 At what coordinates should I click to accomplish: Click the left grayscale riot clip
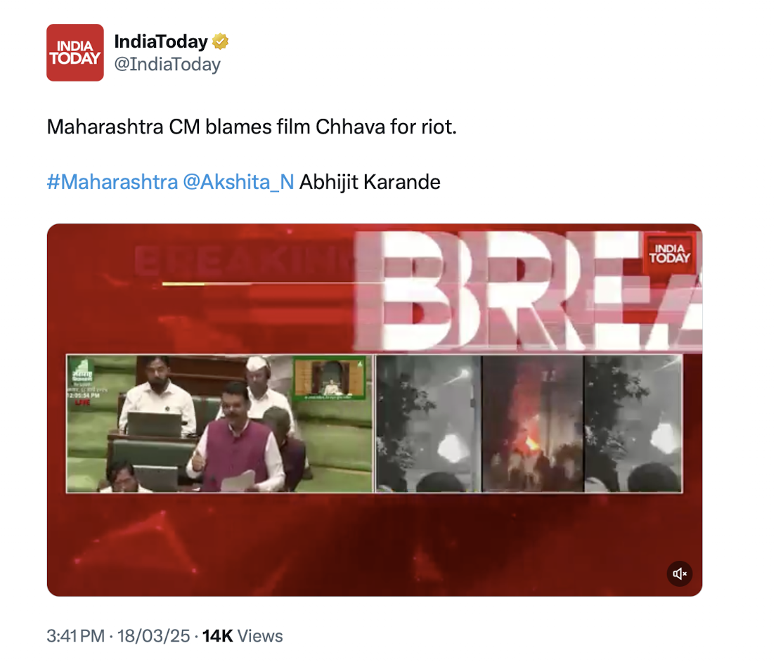tap(428, 424)
